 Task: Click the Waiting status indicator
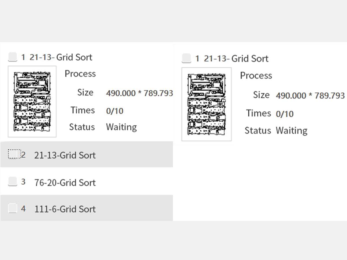[x=121, y=127]
